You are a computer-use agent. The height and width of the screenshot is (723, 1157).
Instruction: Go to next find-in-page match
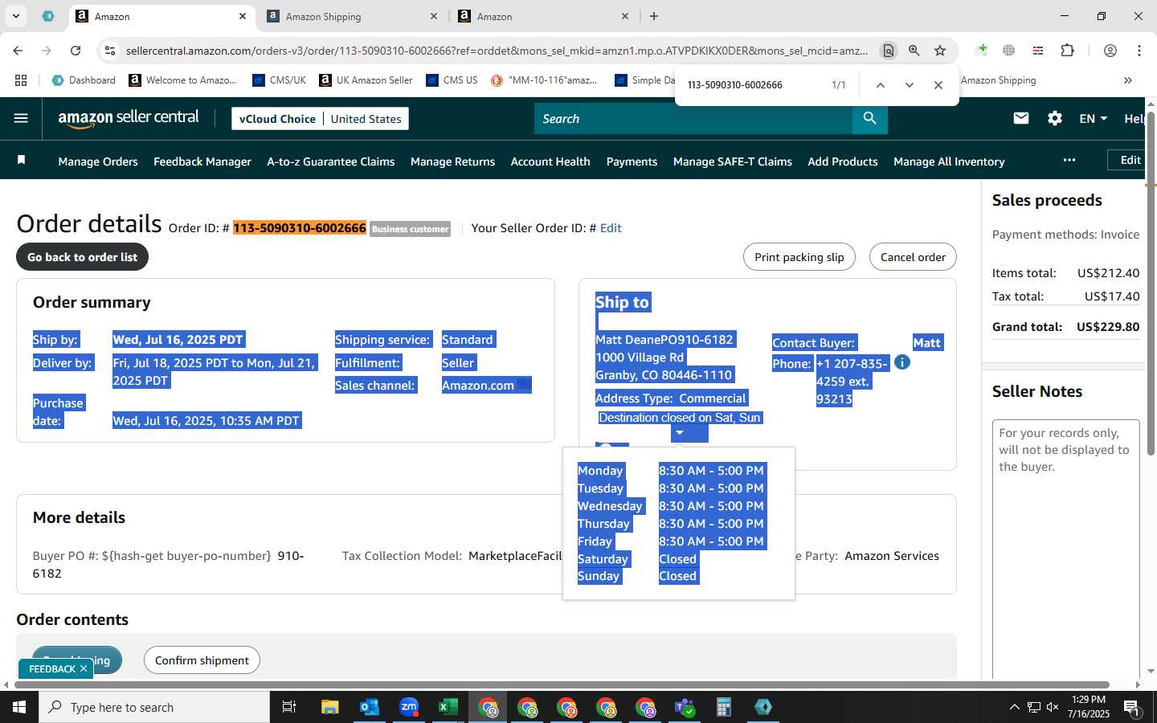[909, 84]
